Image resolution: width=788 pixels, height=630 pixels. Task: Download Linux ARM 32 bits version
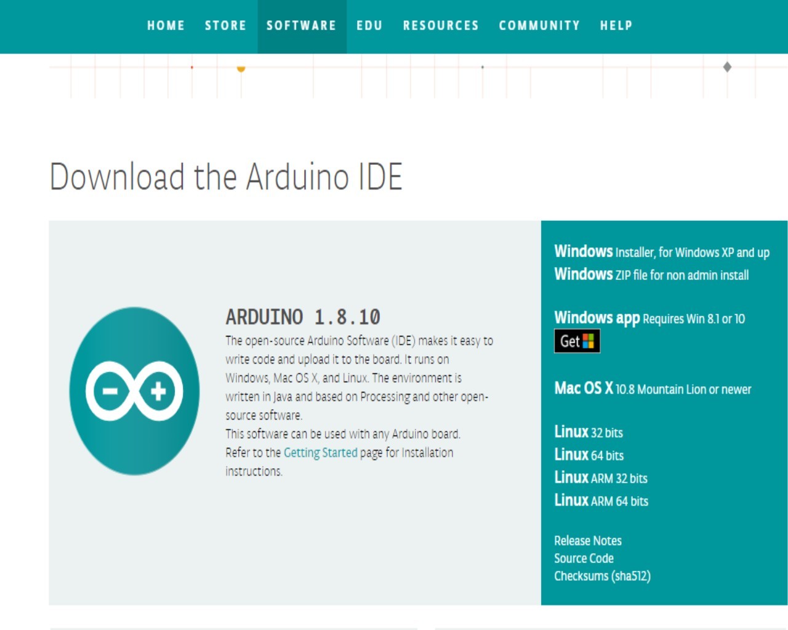point(600,478)
